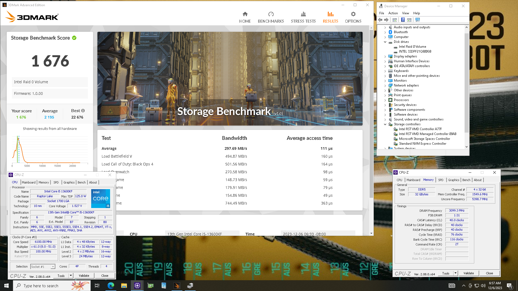Click the Best score info icon

coord(83,111)
